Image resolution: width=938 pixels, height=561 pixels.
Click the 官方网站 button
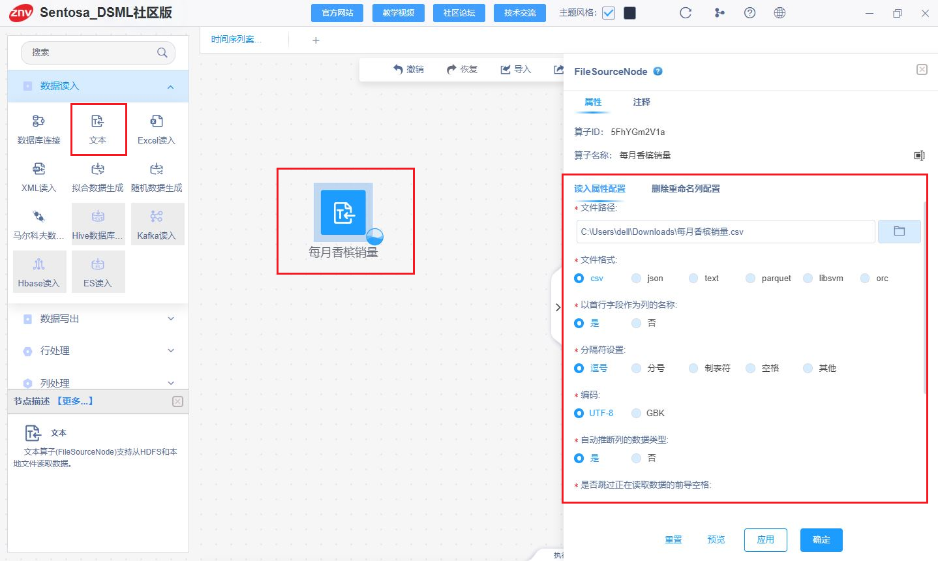338,13
